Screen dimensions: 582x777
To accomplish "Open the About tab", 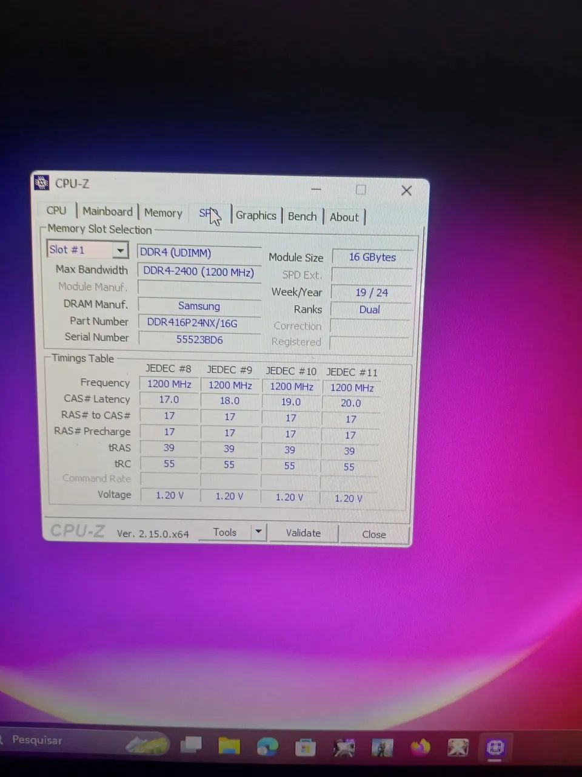I will point(344,217).
